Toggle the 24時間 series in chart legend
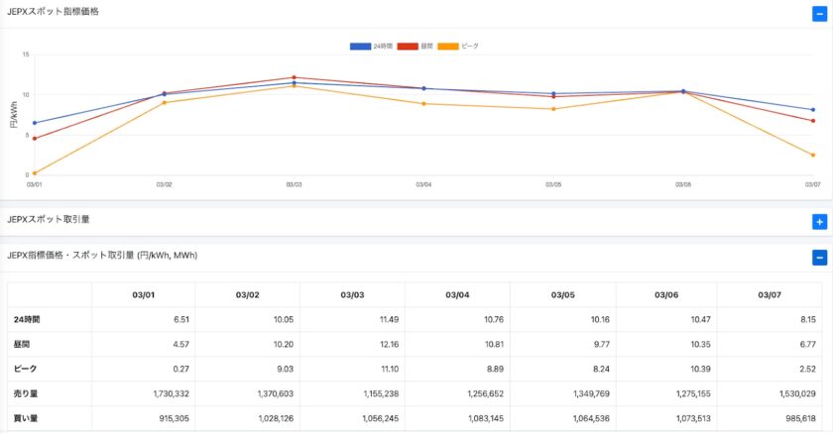Image resolution: width=833 pixels, height=434 pixels. [x=372, y=47]
